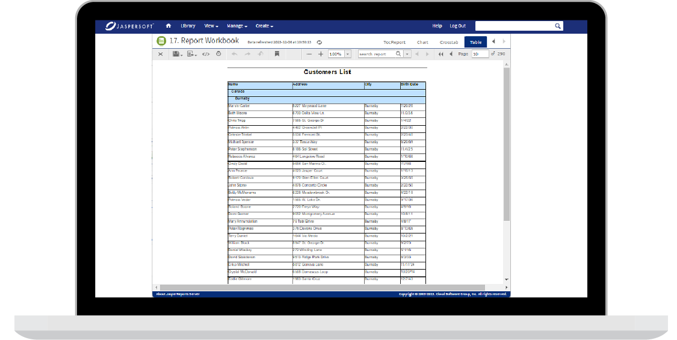The width and height of the screenshot is (677, 340).
Task: Click the 17. Report Workbook title
Action: click(204, 40)
